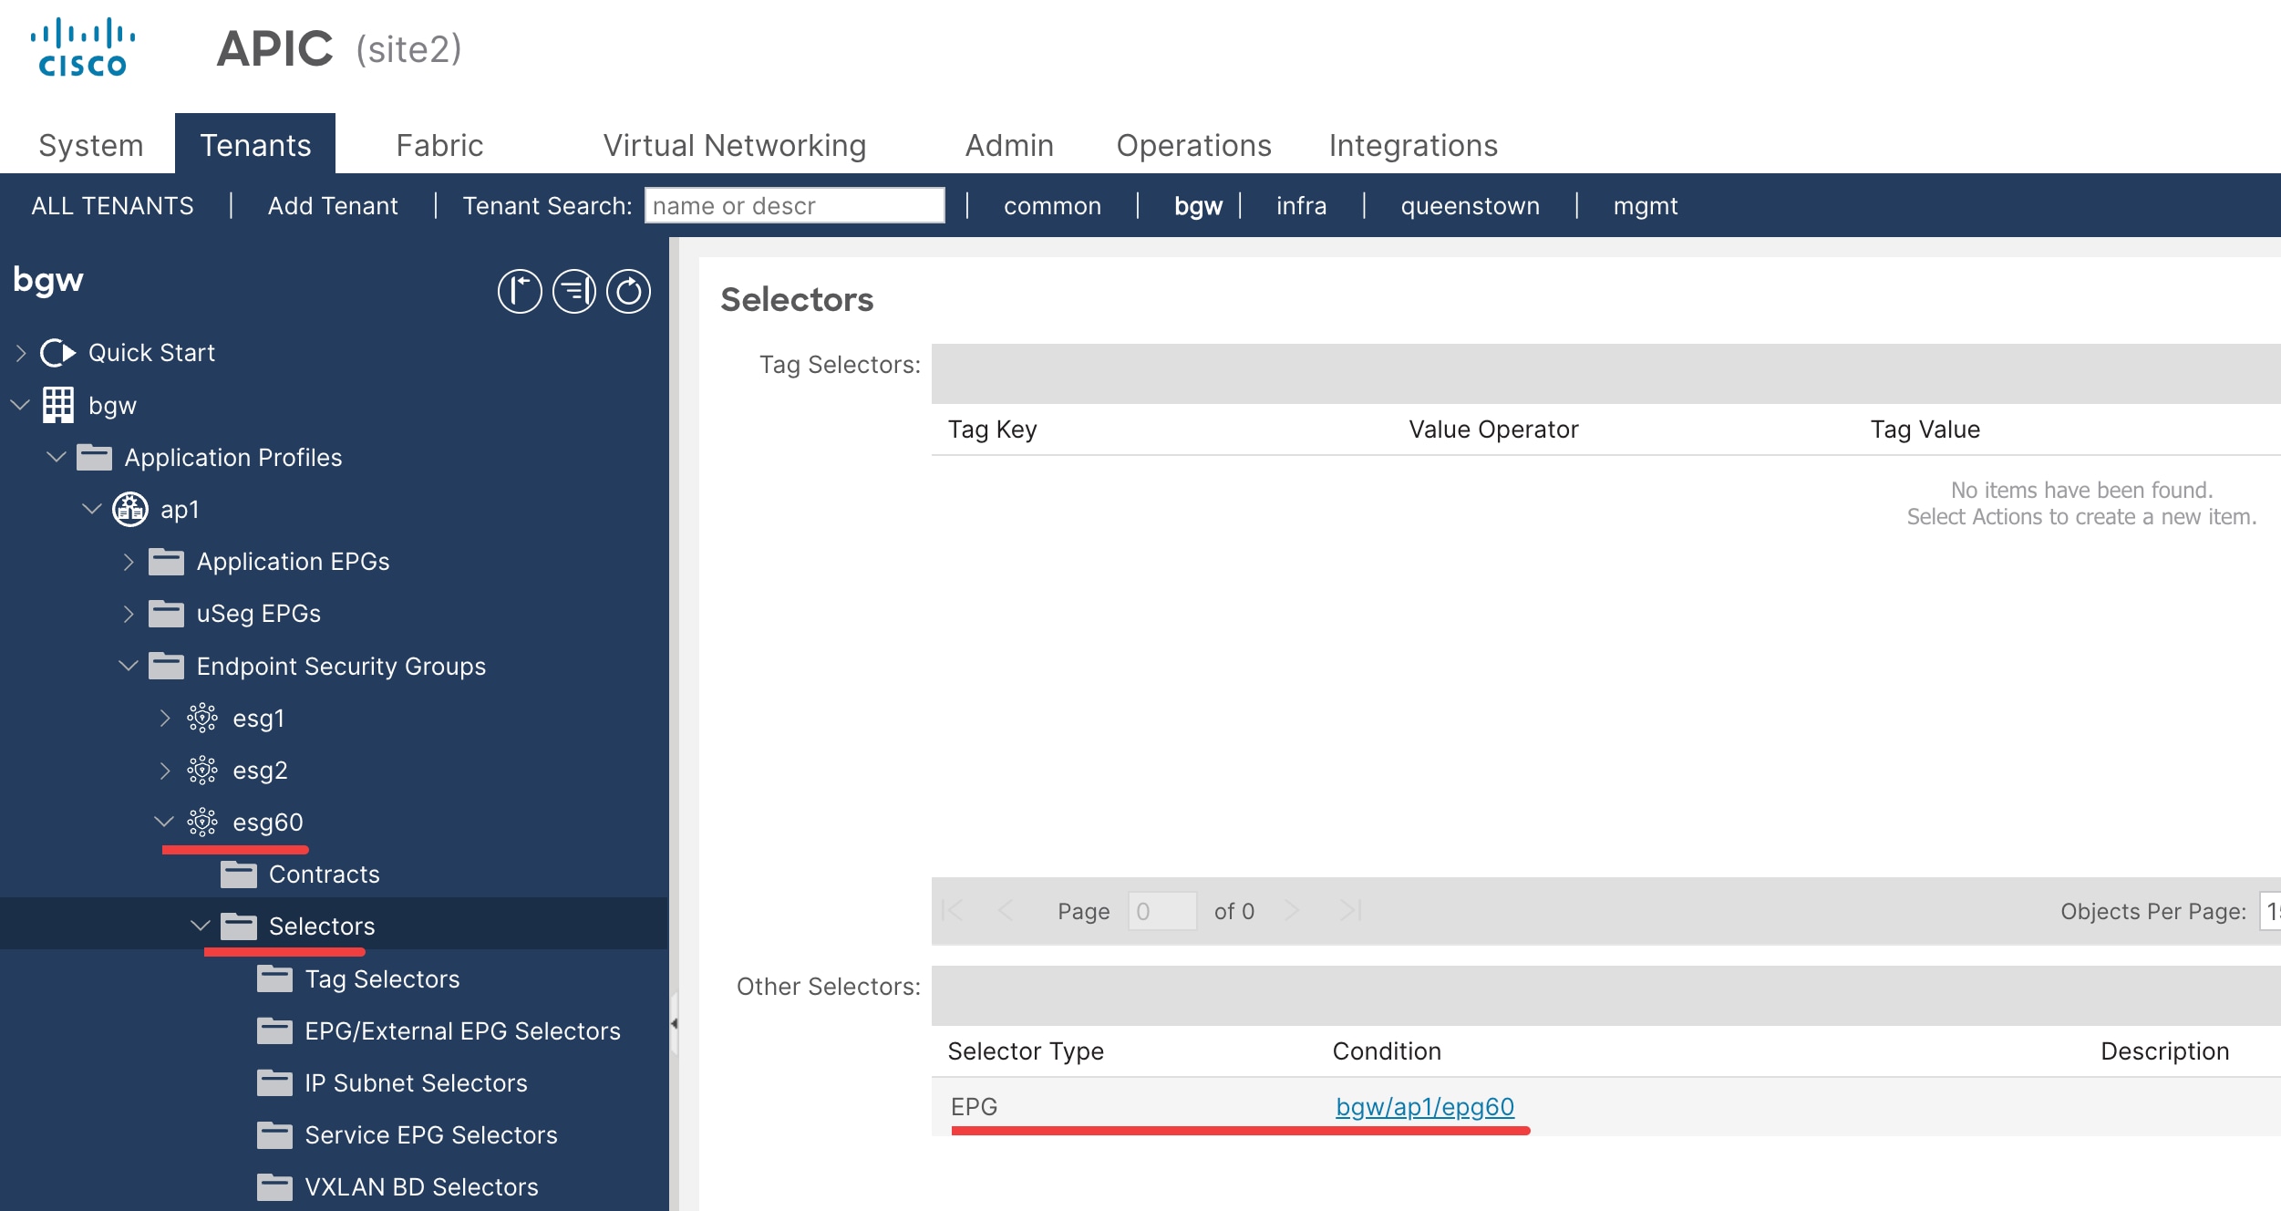
Task: Go to last page of Tag Selectors
Action: coord(1350,910)
